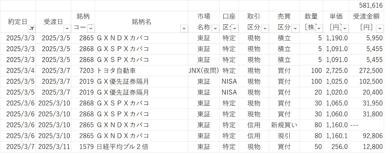Select the 日経平均ブル２倍 cell
This screenshot has width=389, height=155.
coord(141,147)
